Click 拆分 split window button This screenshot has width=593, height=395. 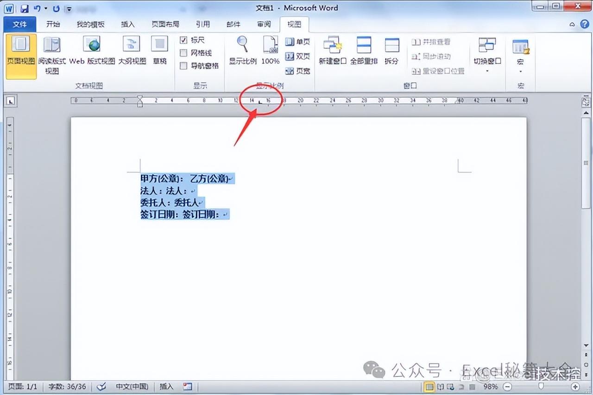[392, 51]
